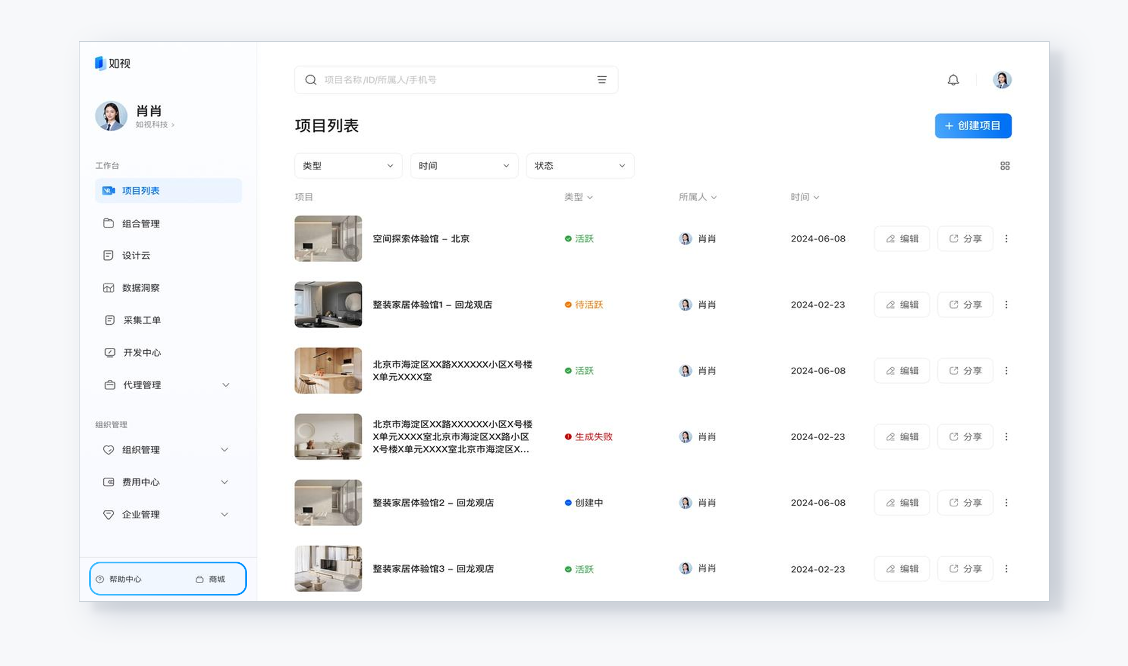Edit 整装家居体验馆2 – 回龙观店 project
Image resolution: width=1128 pixels, height=666 pixels.
point(902,502)
